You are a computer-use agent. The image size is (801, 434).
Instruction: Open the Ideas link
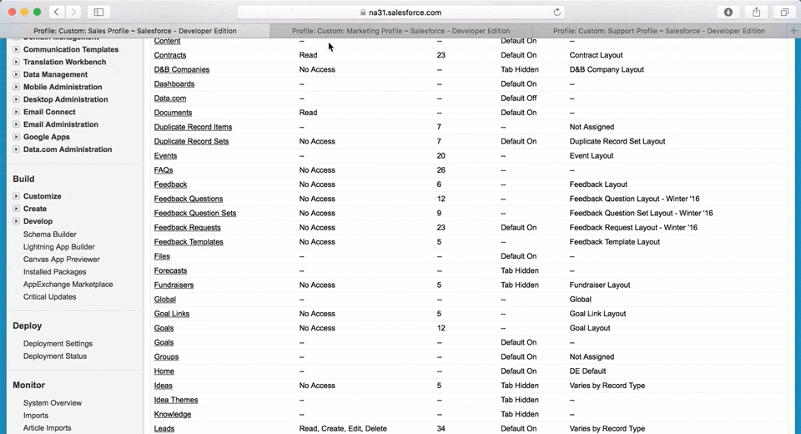pyautogui.click(x=164, y=386)
